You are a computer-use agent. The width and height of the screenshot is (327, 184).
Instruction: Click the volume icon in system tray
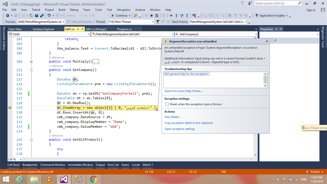(278, 180)
